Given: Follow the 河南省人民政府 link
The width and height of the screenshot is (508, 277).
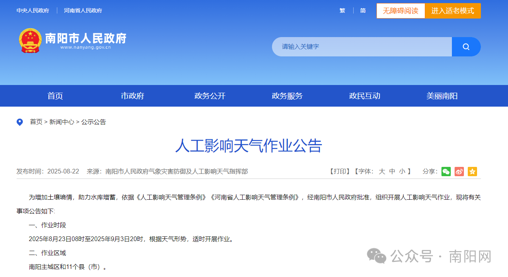Looking at the screenshot, I should point(83,10).
